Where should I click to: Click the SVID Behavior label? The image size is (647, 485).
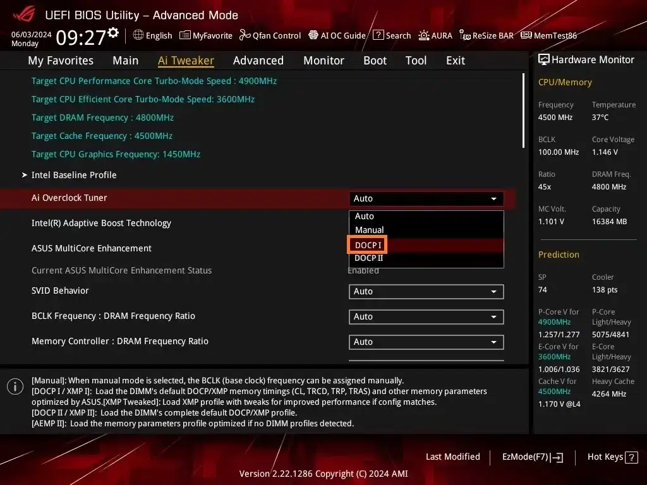[60, 290]
